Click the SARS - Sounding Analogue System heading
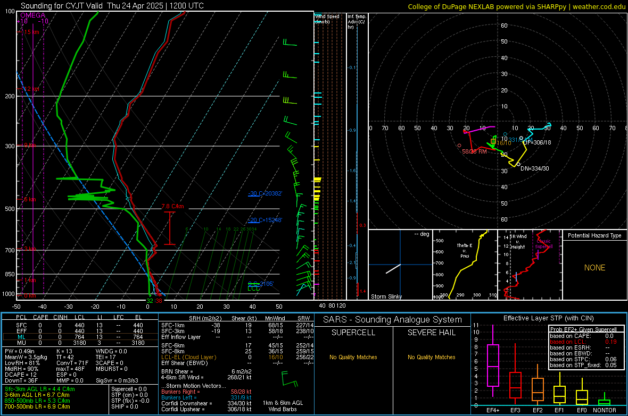The width and height of the screenshot is (628, 416). click(393, 320)
